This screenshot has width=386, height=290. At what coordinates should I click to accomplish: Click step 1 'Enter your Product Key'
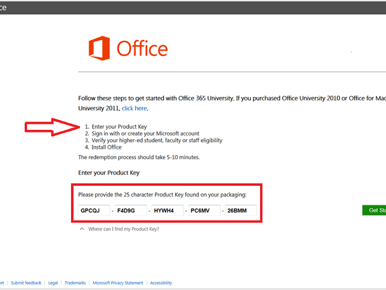[119, 127]
